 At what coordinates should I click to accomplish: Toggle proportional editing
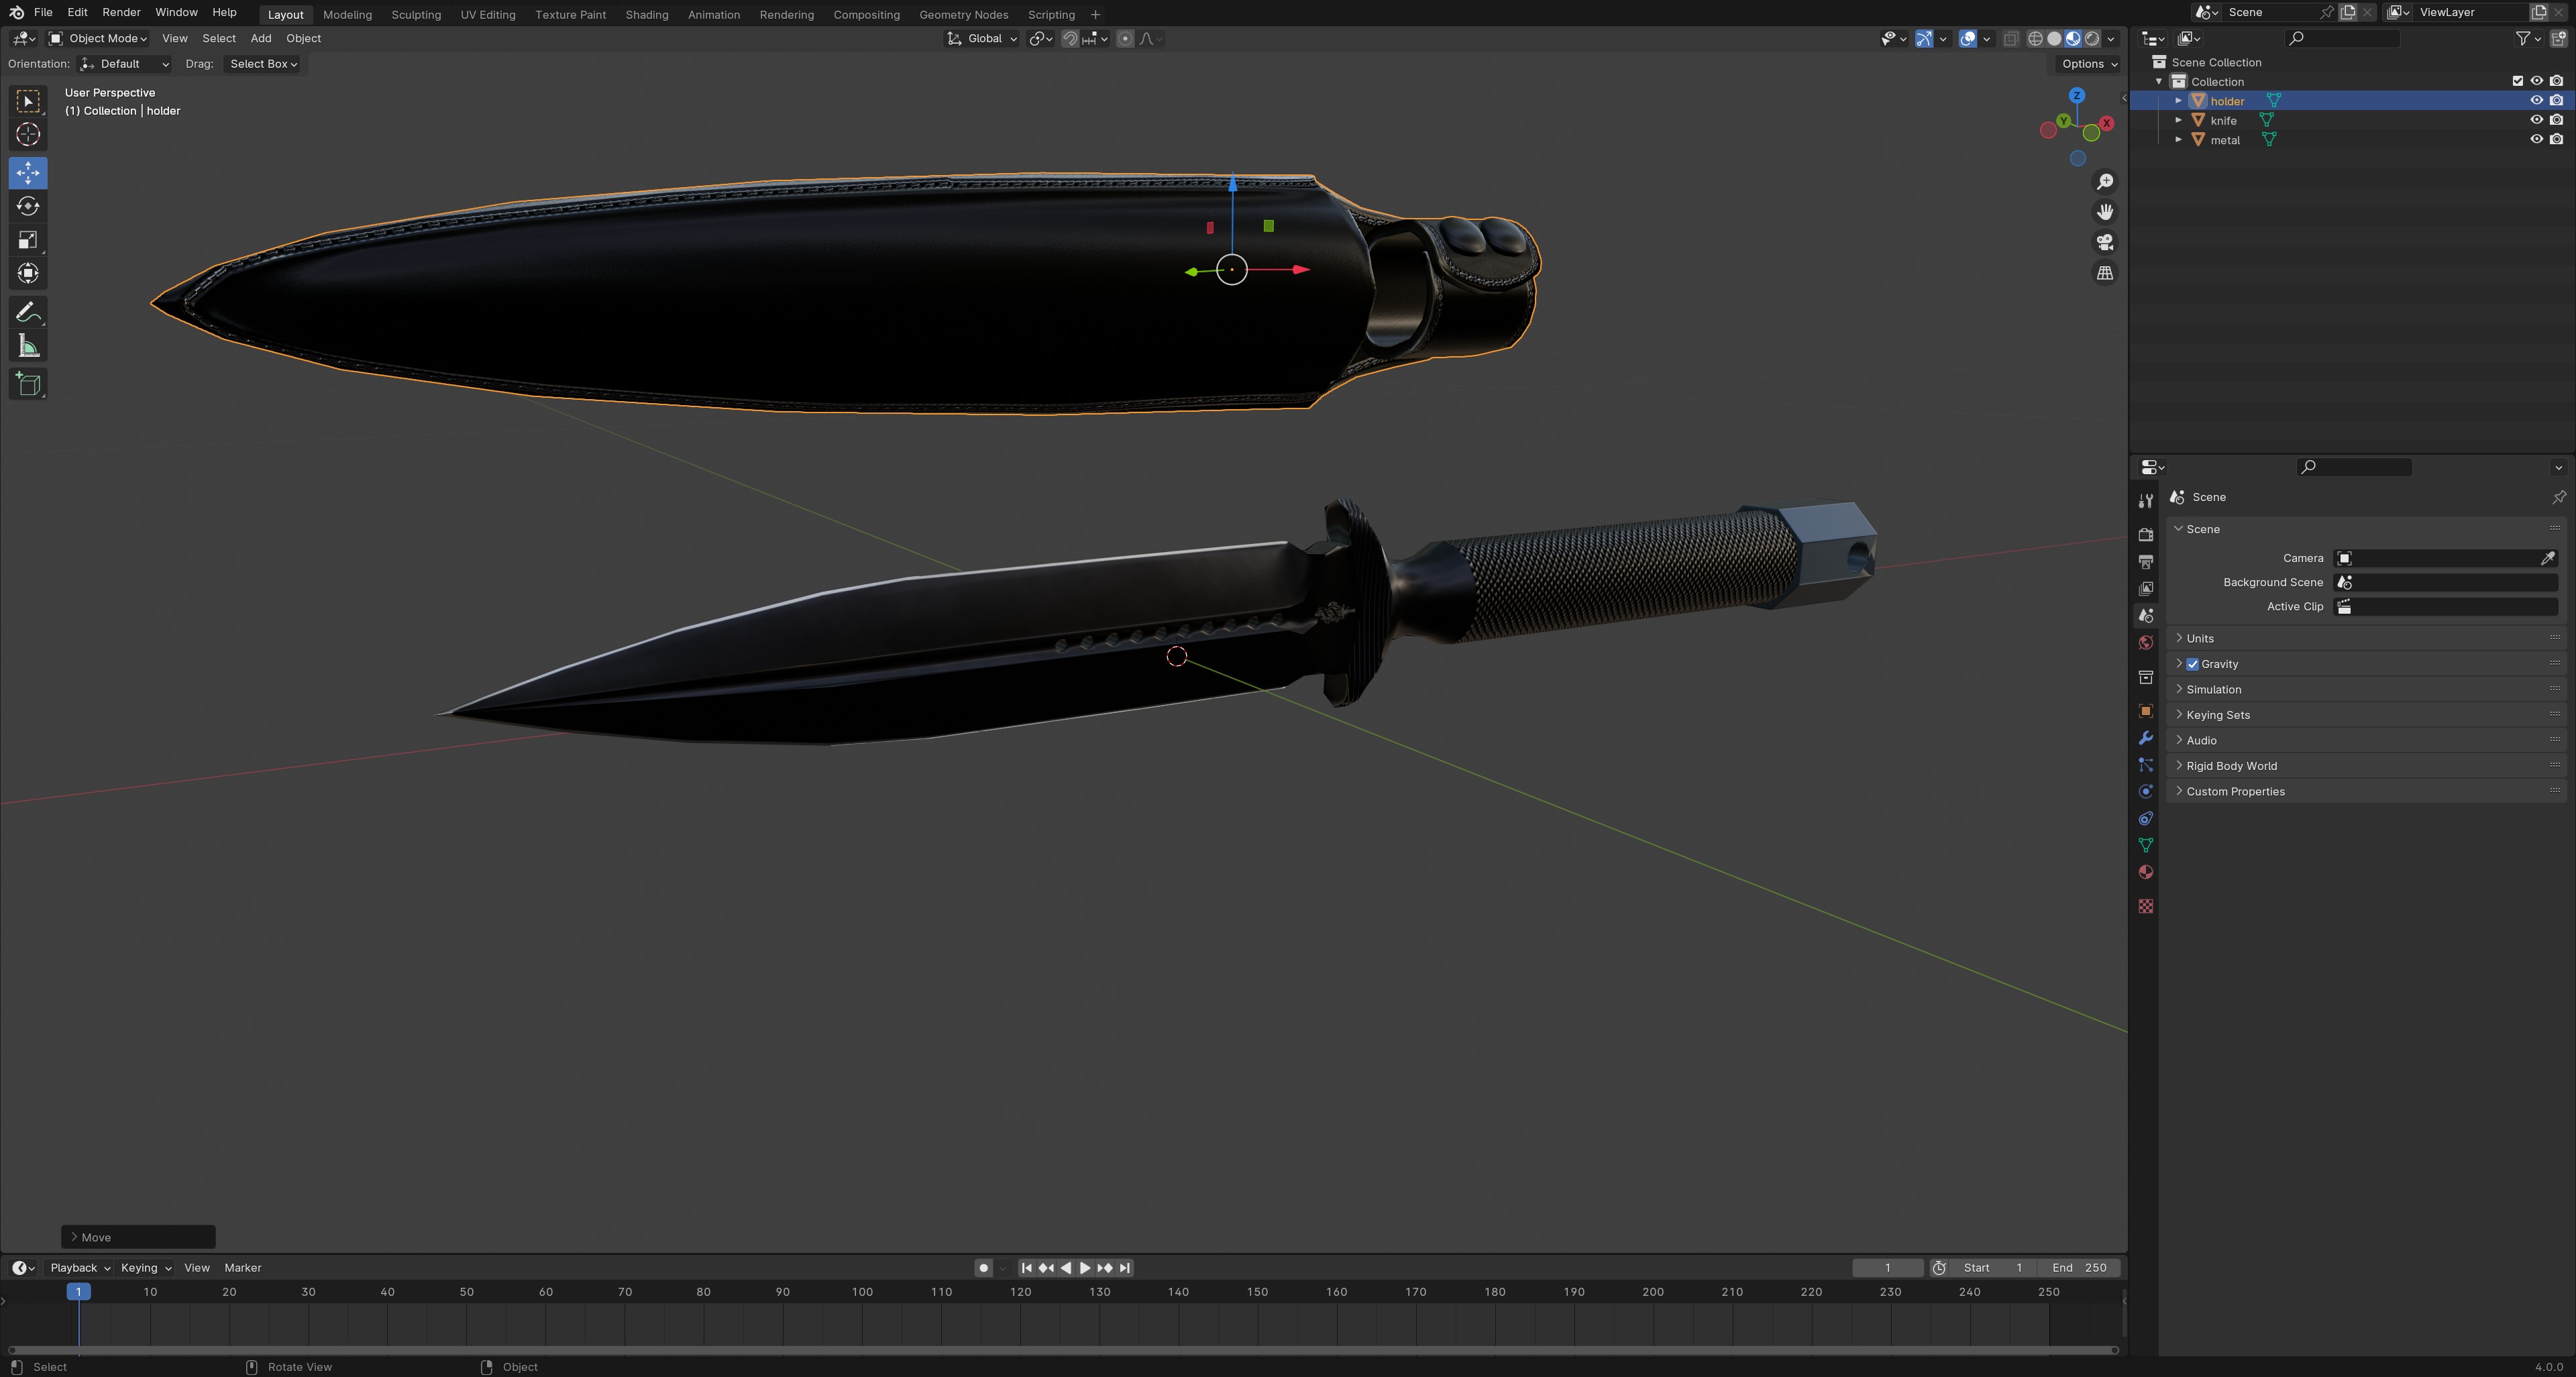coord(1125,38)
